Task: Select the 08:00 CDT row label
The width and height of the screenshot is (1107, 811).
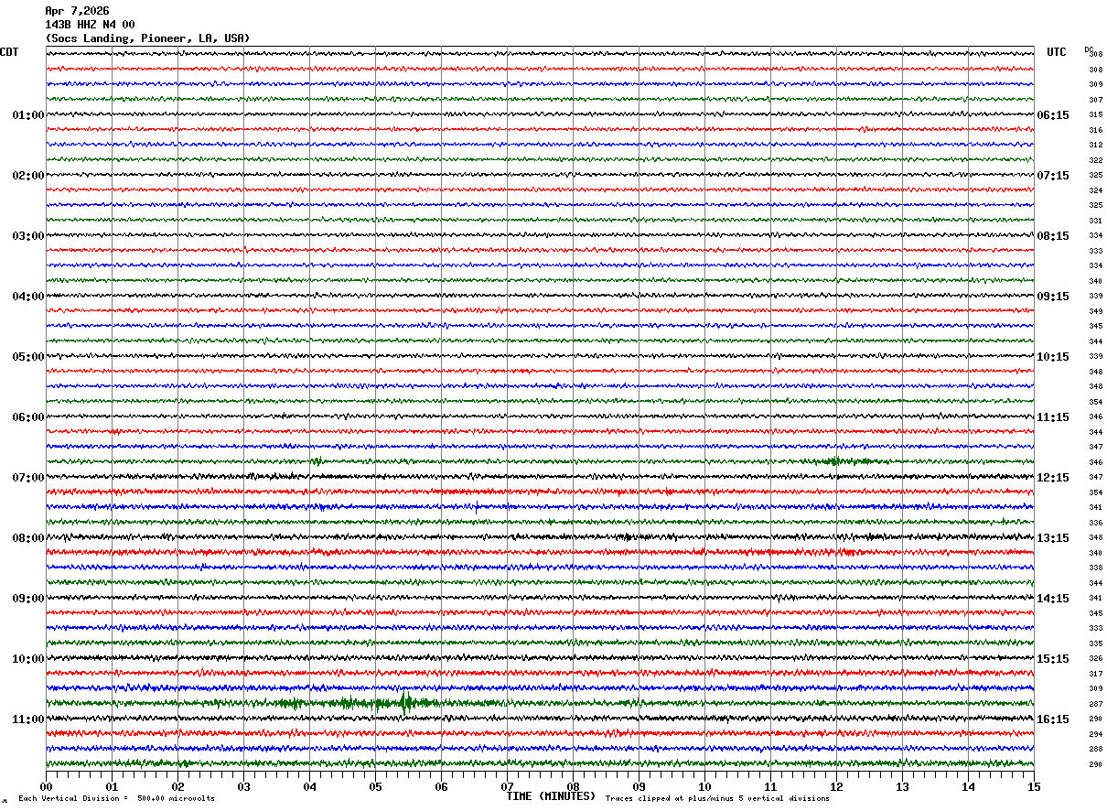Action: click(28, 538)
